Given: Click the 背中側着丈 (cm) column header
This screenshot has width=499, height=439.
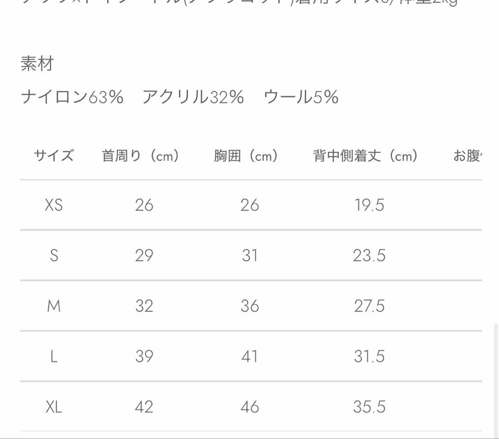Looking at the screenshot, I should tap(365, 156).
